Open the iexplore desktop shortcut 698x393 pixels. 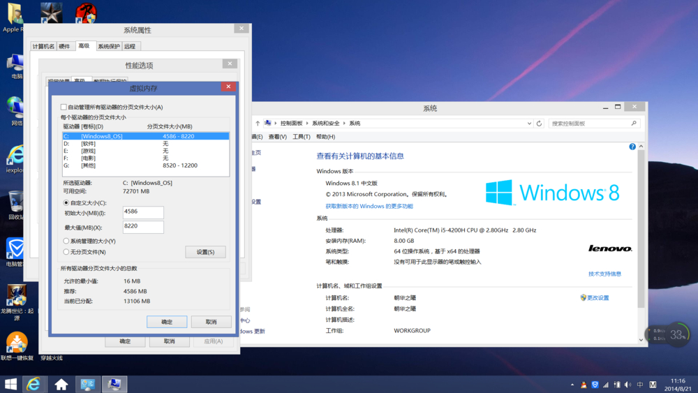15,159
